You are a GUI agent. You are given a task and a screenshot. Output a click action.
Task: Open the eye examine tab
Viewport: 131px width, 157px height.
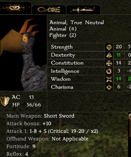[x=16, y=8]
